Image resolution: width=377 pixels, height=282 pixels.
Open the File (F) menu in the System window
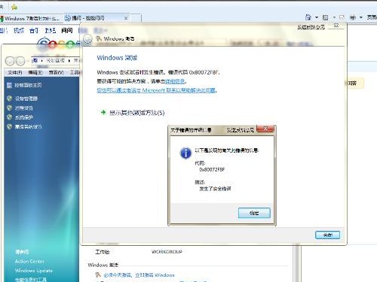tap(15, 72)
